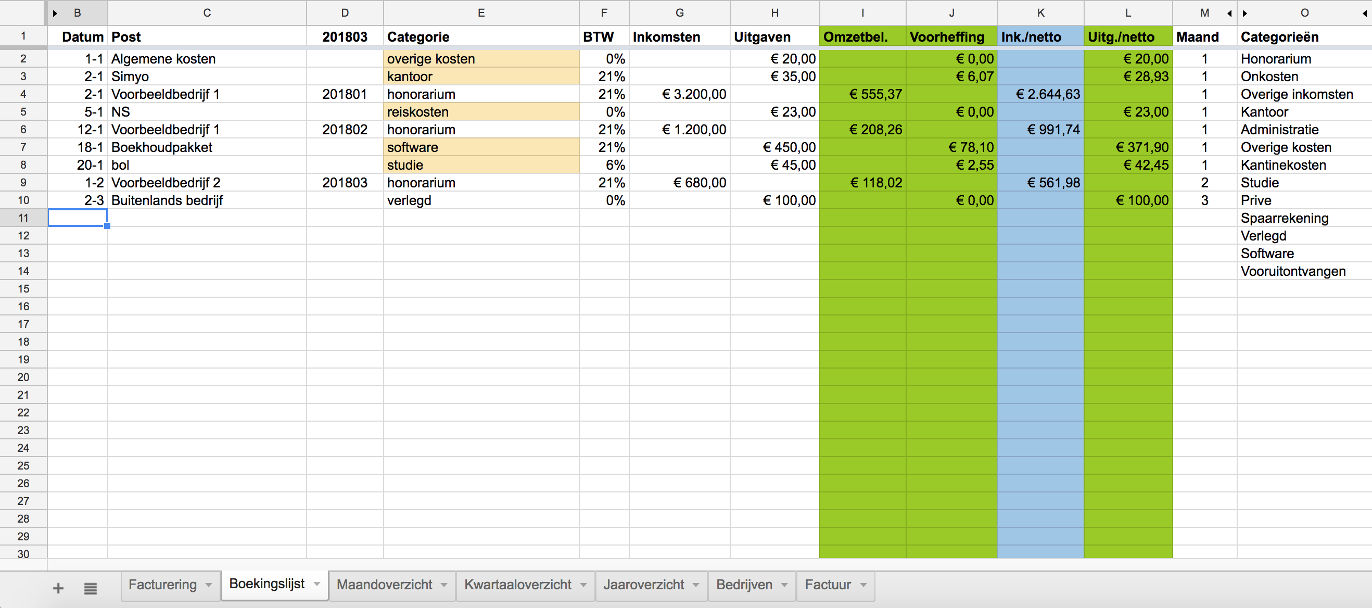The image size is (1372, 608).
Task: Expand hidden columns arrow after column O
Action: click(1364, 13)
